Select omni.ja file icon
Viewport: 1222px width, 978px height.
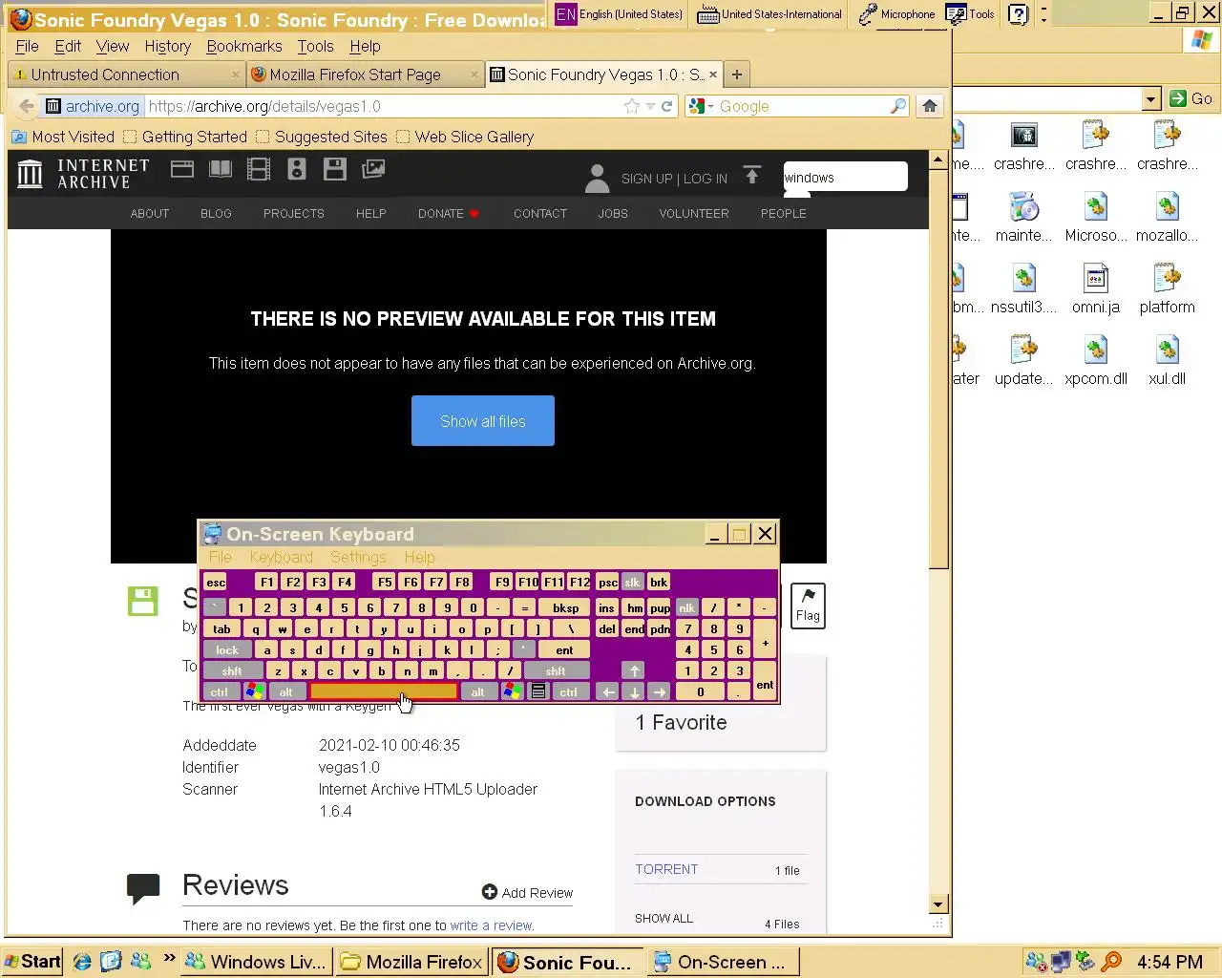(1096, 279)
